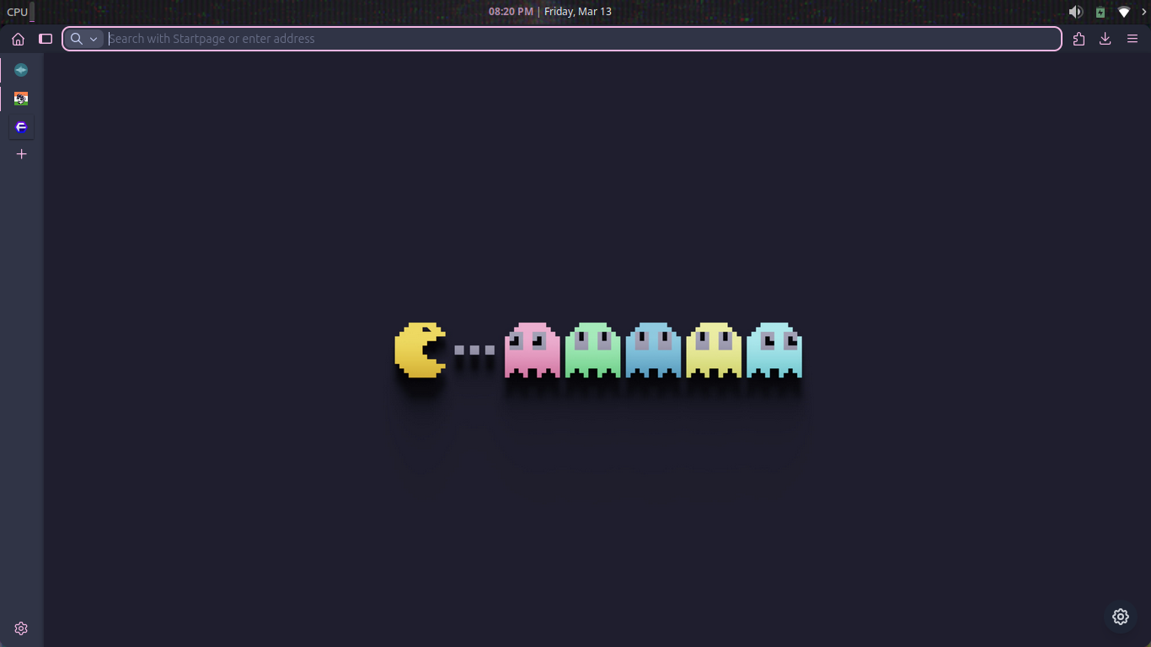Open the volume speaker icon in system bar

[x=1075, y=12]
